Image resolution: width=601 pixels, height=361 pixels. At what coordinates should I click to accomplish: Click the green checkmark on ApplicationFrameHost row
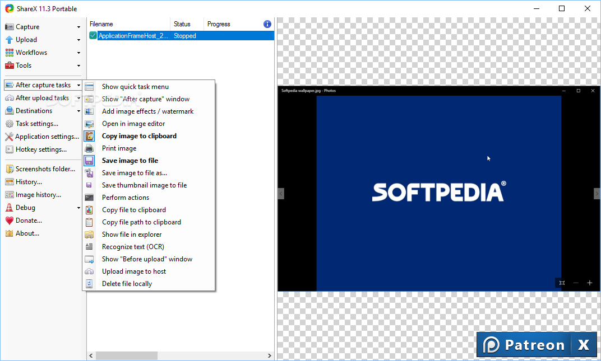pos(93,36)
